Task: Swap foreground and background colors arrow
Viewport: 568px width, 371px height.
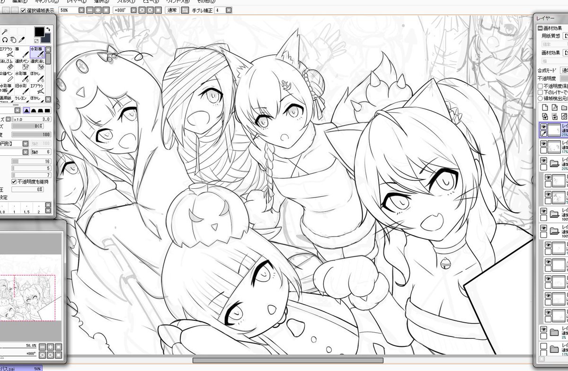Action: point(48,30)
